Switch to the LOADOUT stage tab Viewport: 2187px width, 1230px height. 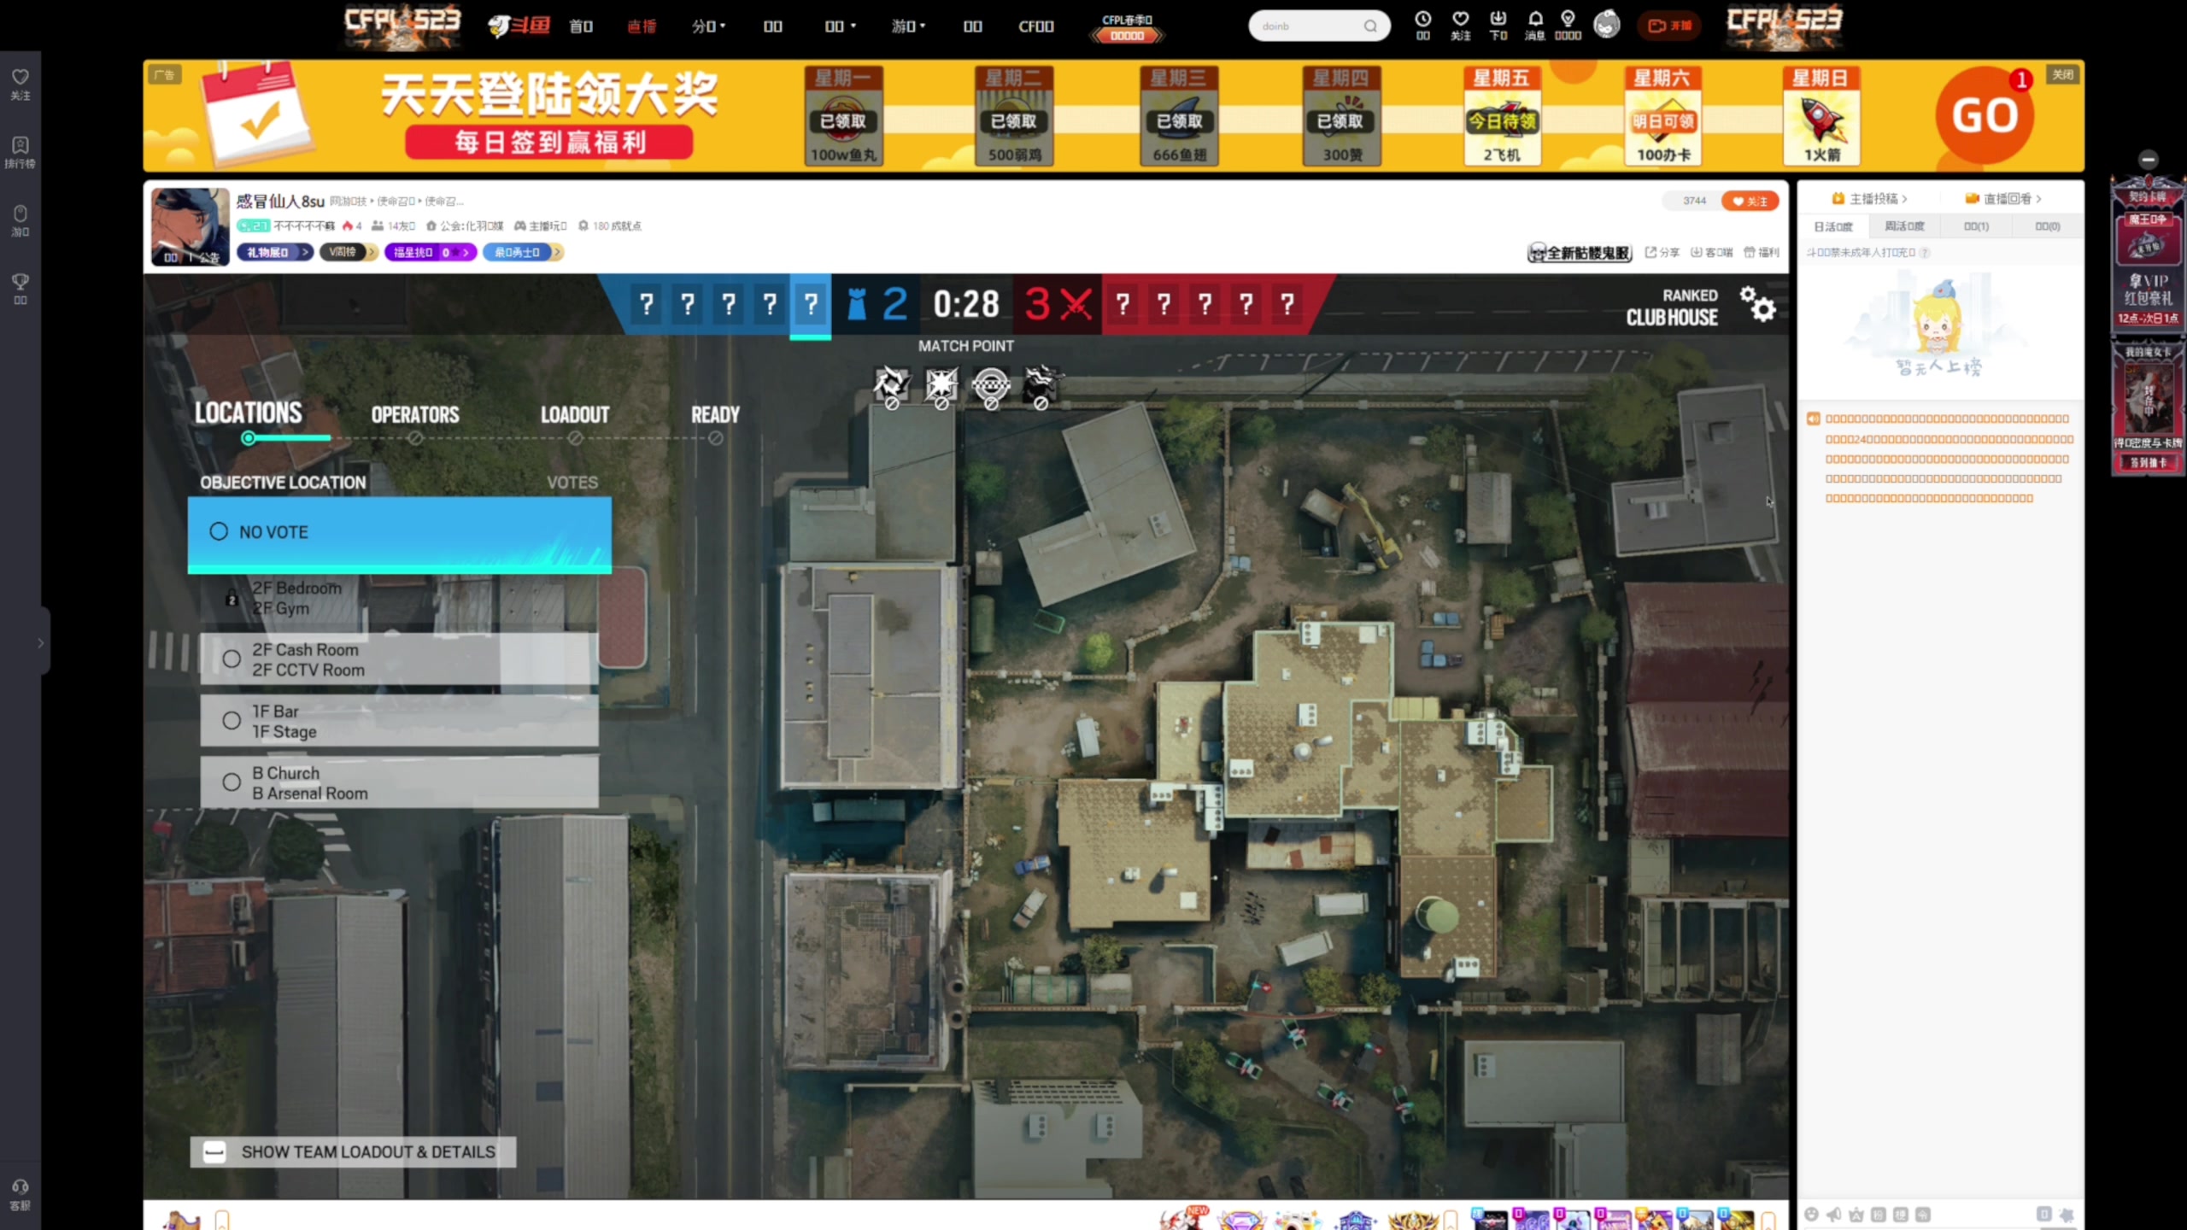pyautogui.click(x=575, y=415)
